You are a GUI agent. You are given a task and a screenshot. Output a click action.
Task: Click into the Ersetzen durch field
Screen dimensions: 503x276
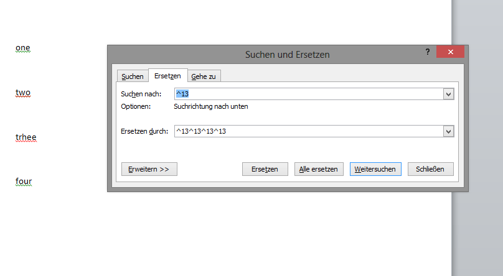pos(308,131)
